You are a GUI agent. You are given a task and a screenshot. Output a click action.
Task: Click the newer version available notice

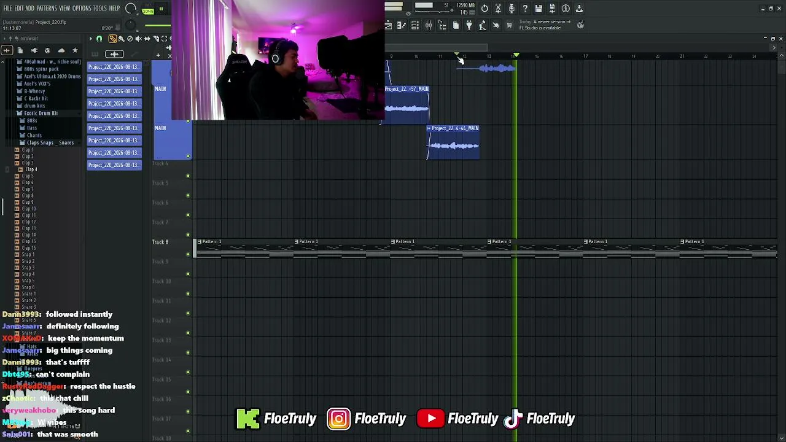pos(545,25)
